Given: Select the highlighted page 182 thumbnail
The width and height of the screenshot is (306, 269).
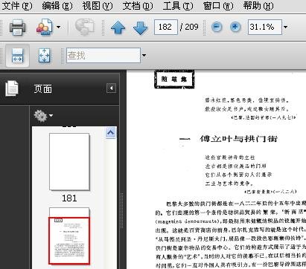Looking at the screenshot, I should click(x=69, y=241).
